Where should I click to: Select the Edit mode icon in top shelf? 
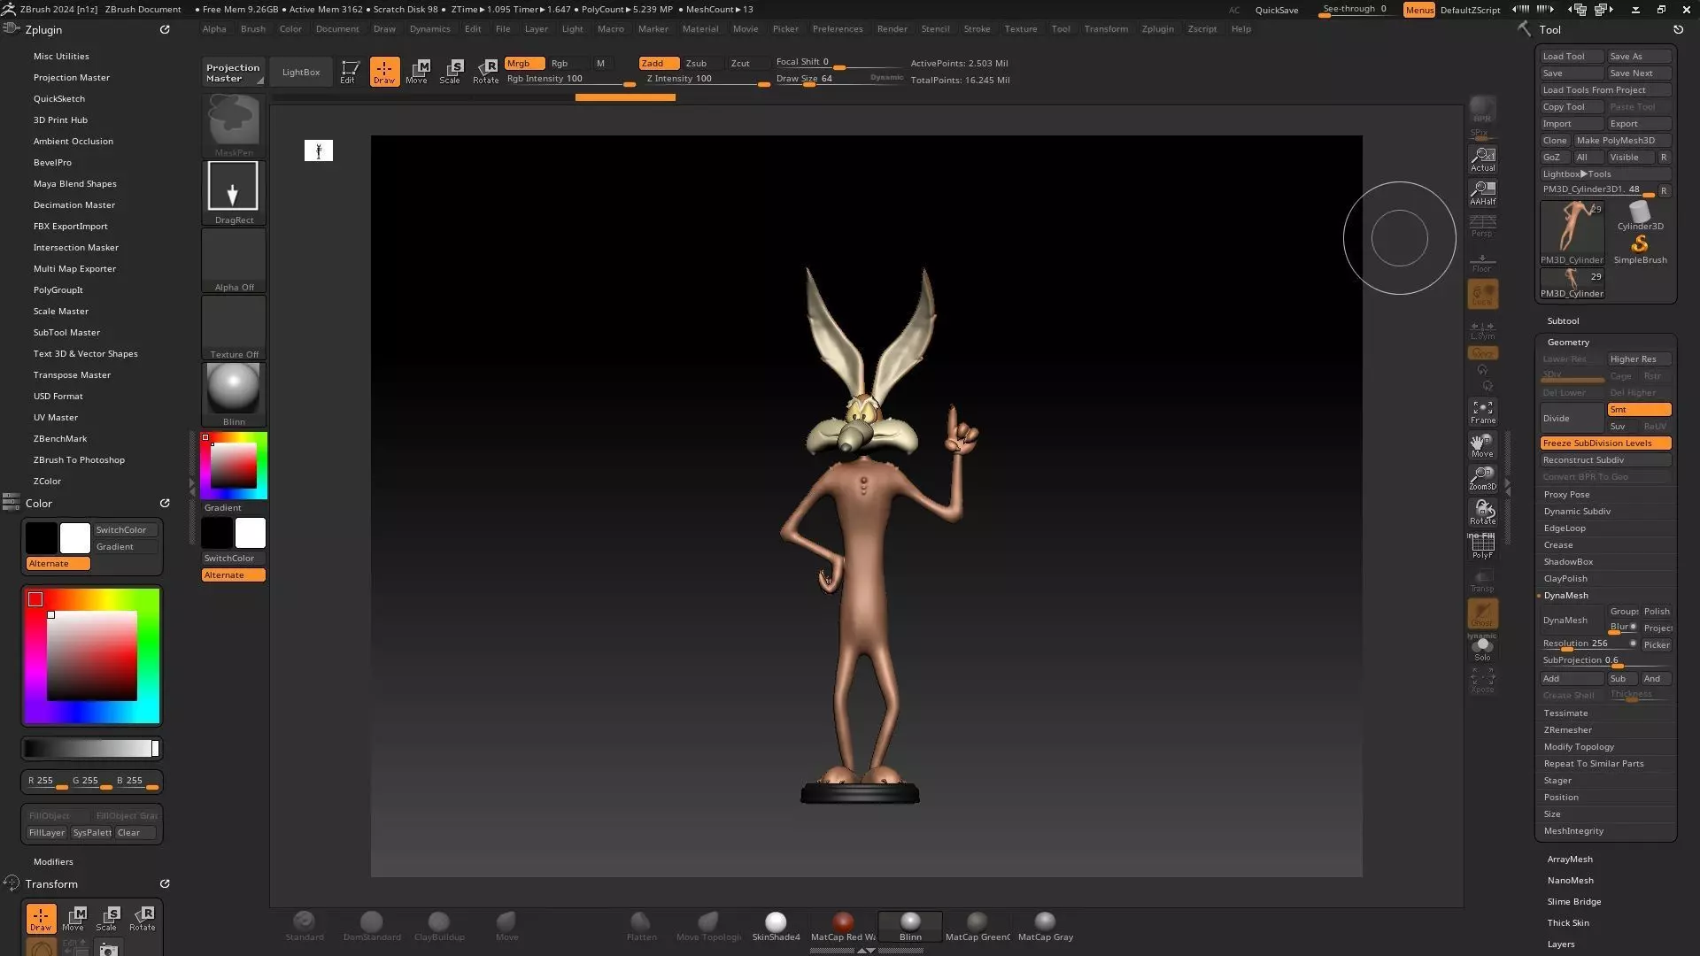click(350, 72)
